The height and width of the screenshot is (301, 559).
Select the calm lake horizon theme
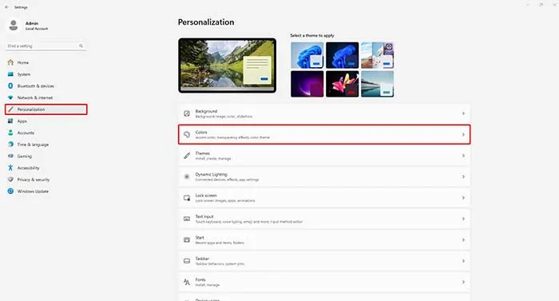click(x=378, y=84)
